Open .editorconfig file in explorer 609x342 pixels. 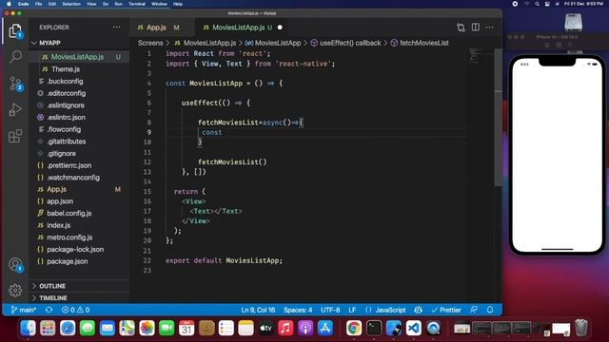[80, 93]
